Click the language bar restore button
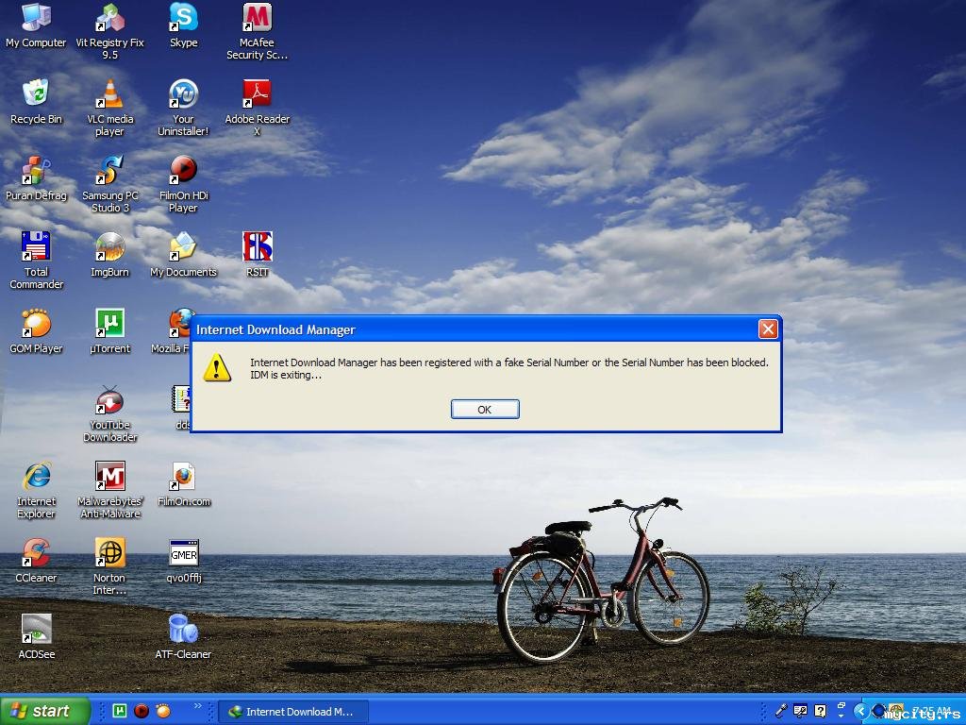The image size is (966, 725). point(841,704)
